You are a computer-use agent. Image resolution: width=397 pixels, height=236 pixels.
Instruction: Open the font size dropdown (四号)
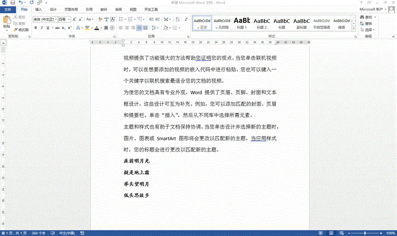(64, 19)
